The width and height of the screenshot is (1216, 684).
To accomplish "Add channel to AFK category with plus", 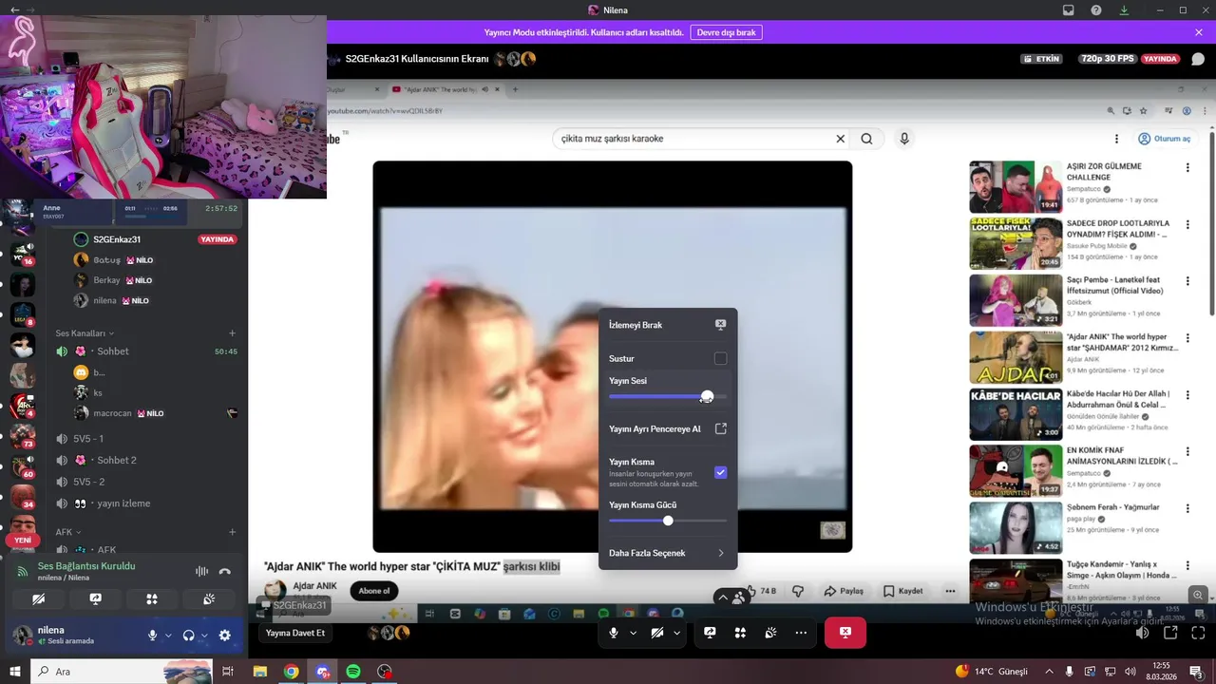I will (x=233, y=532).
